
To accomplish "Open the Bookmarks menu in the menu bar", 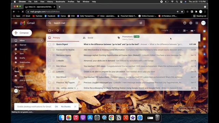I will [x=60, y=2].
